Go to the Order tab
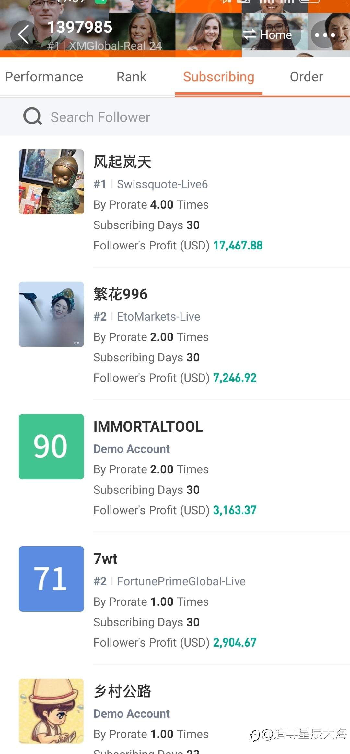 pos(306,77)
